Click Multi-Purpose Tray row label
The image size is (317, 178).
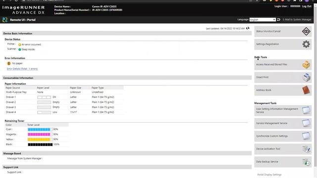[x=16, y=92]
